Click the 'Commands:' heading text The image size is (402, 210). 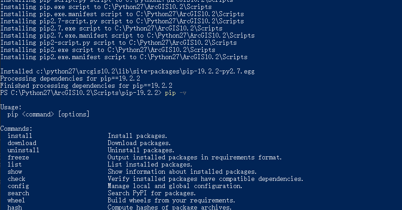(16, 129)
